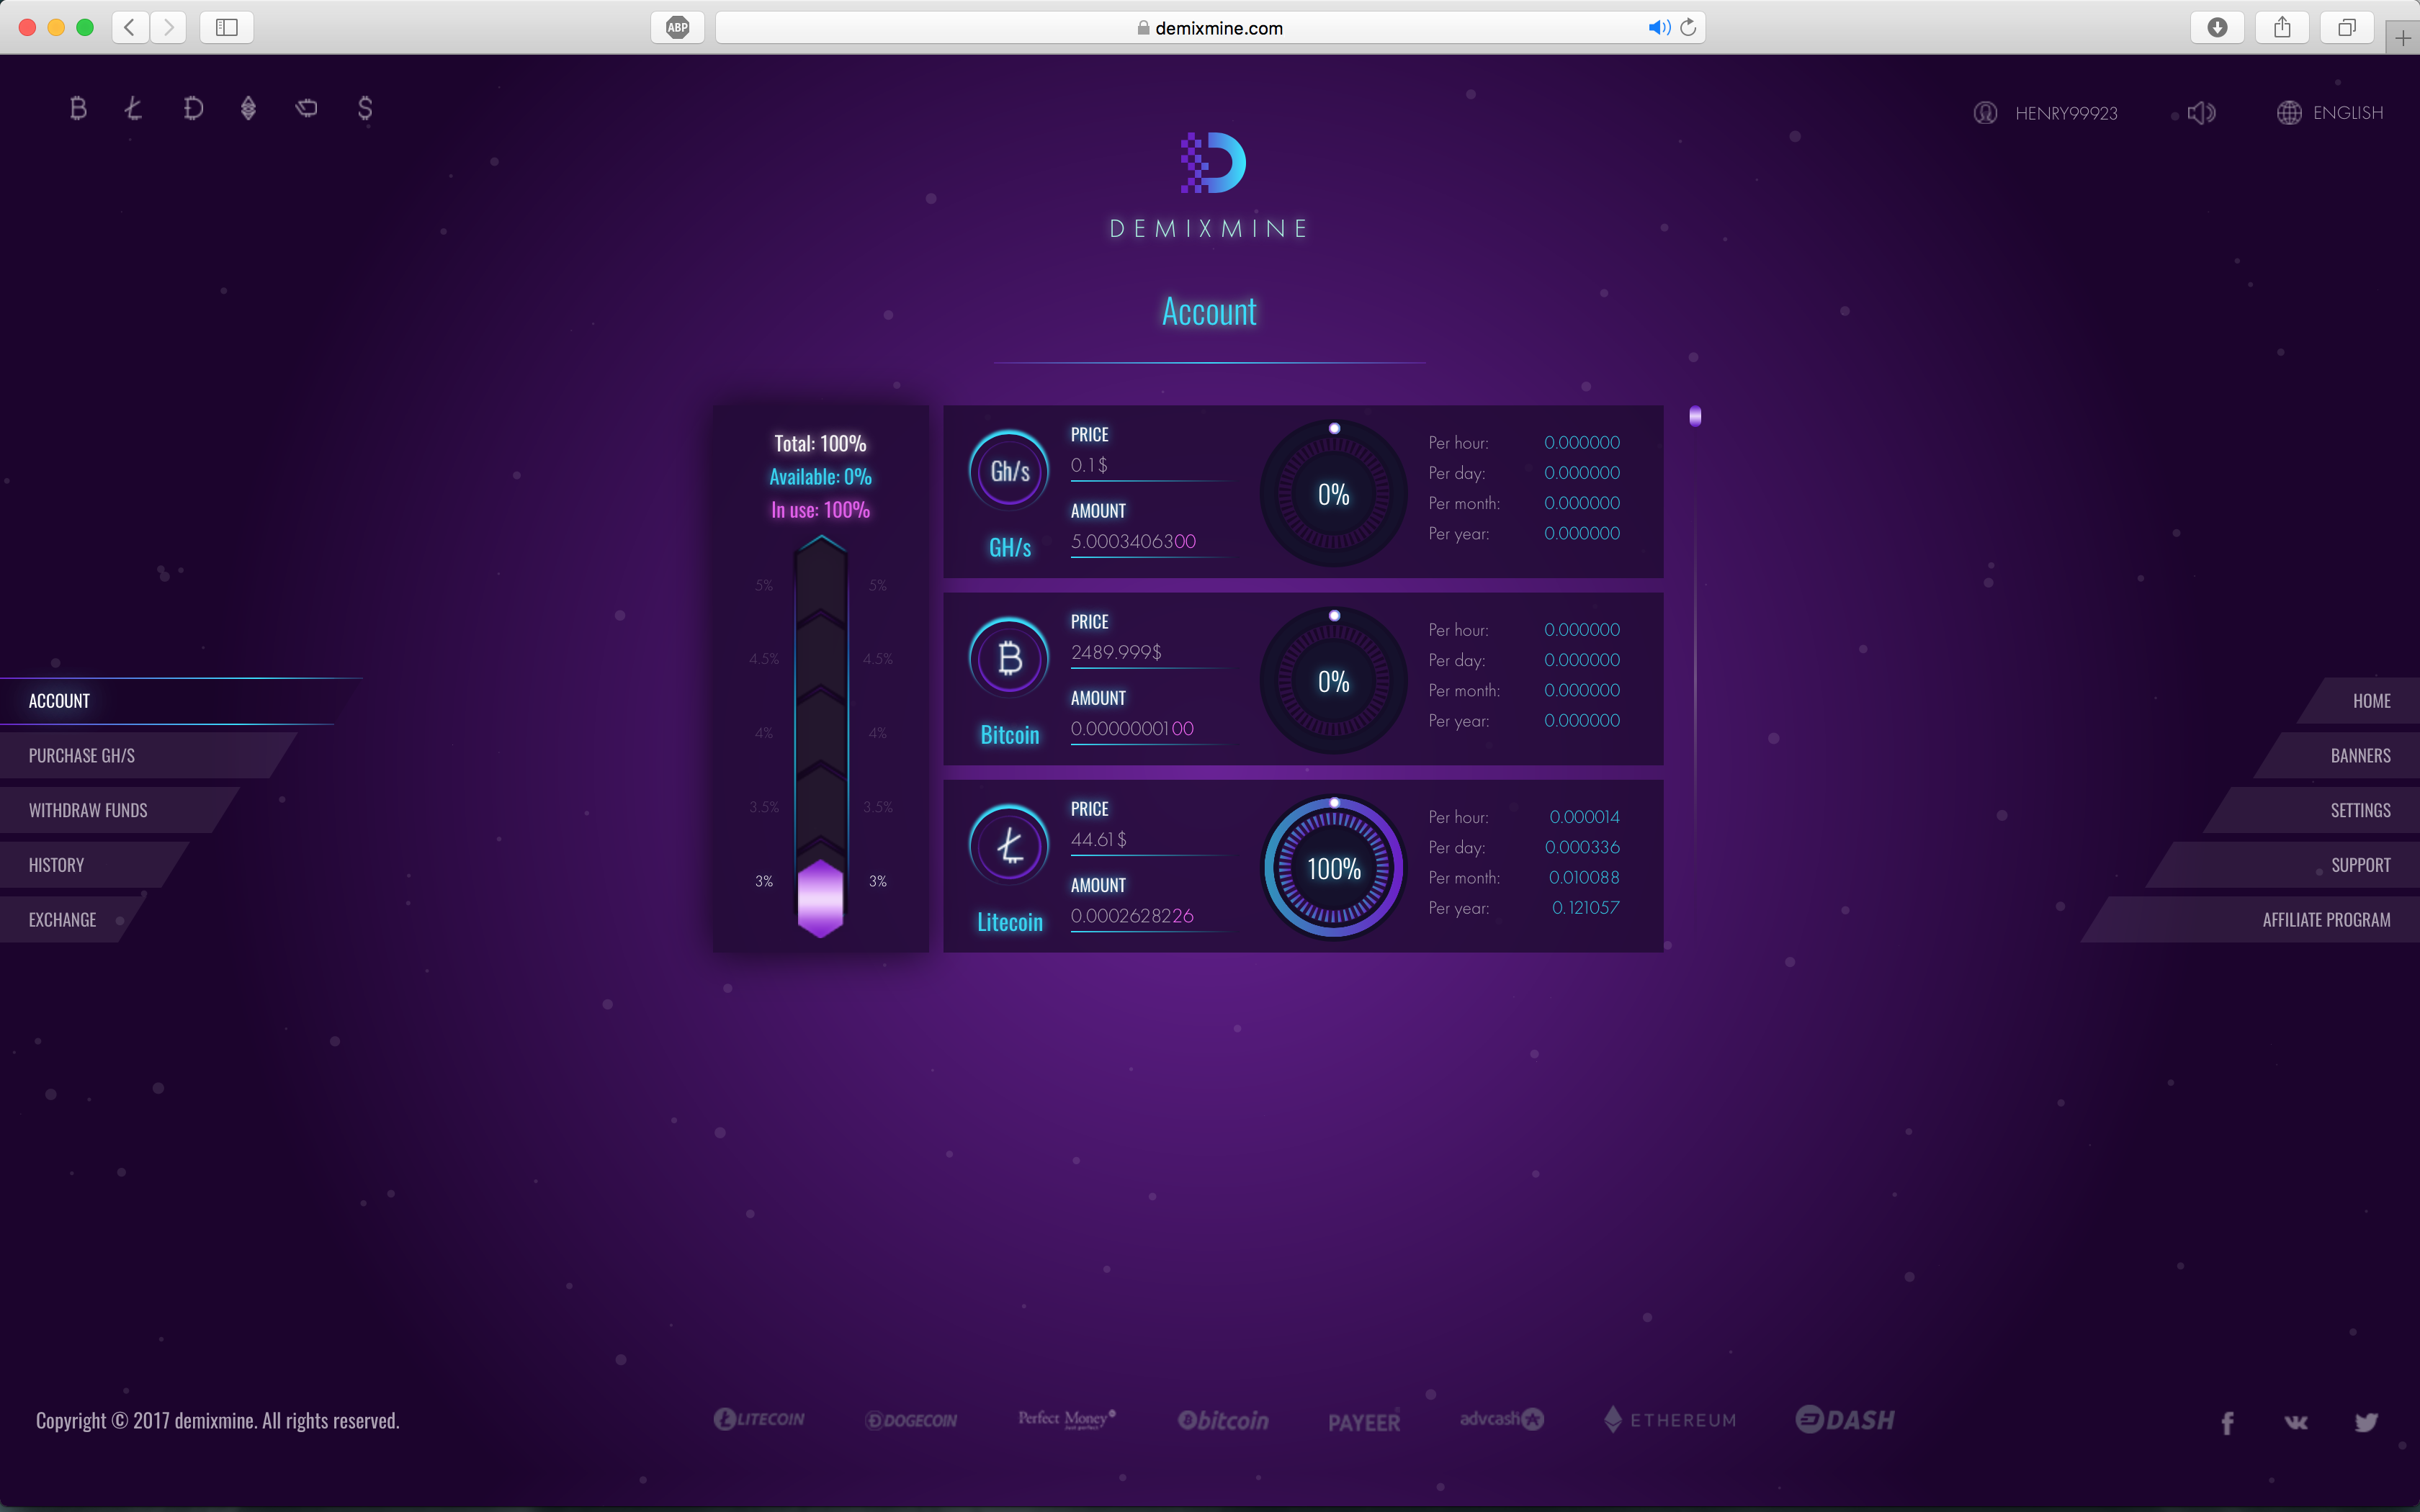
Task: Click the Litecoin 100% power dial
Action: [1333, 868]
